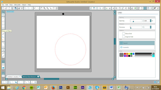Select the arrow Select tool
Screen dimensions: 161x90
point(3,12)
